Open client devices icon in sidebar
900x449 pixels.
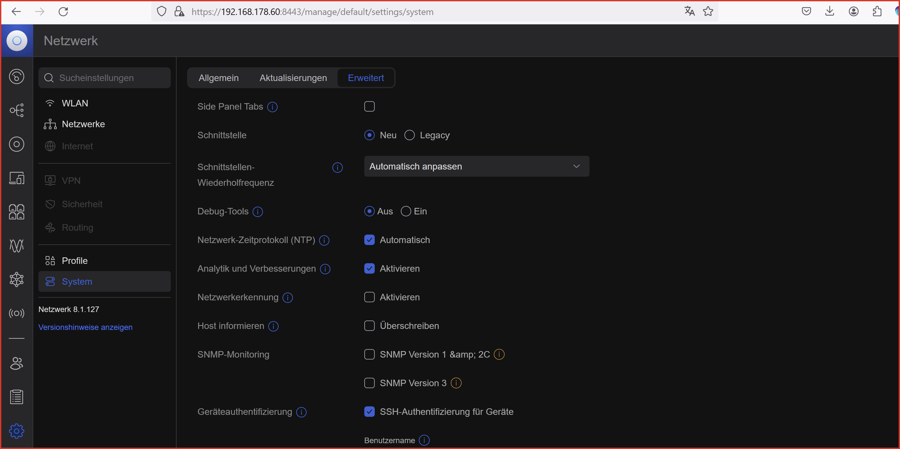click(x=16, y=178)
